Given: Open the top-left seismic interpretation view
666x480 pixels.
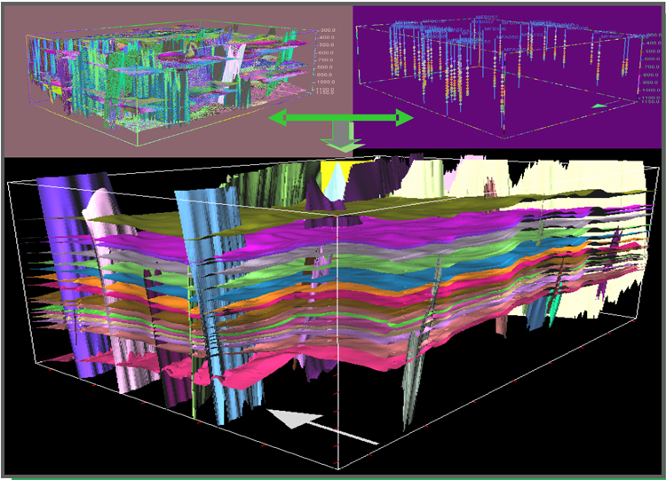Looking at the screenshot, I should click(x=169, y=75).
